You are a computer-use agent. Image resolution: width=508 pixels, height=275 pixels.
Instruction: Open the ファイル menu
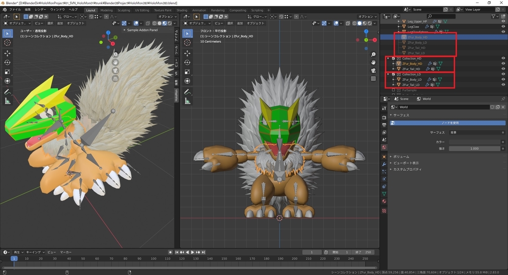point(15,10)
